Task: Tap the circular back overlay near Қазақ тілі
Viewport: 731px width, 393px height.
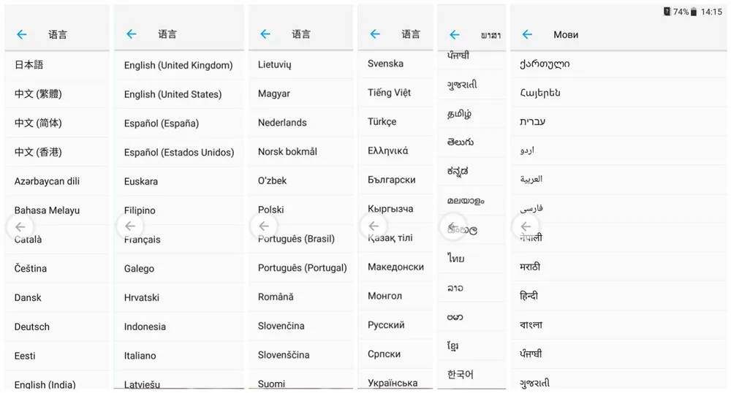Action: pos(374,226)
